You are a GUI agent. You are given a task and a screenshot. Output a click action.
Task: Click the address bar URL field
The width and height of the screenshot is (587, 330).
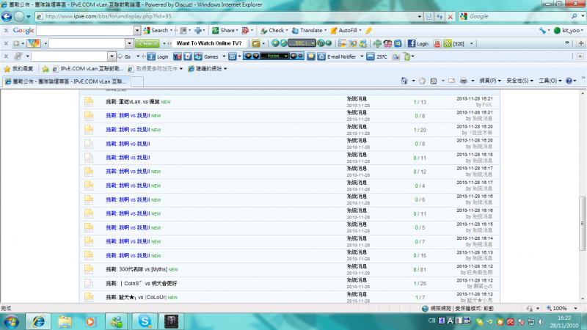tap(220, 16)
